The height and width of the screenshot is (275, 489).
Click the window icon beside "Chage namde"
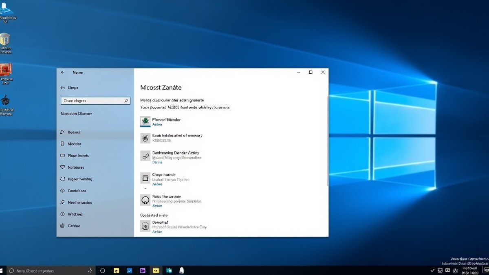pyautogui.click(x=145, y=178)
